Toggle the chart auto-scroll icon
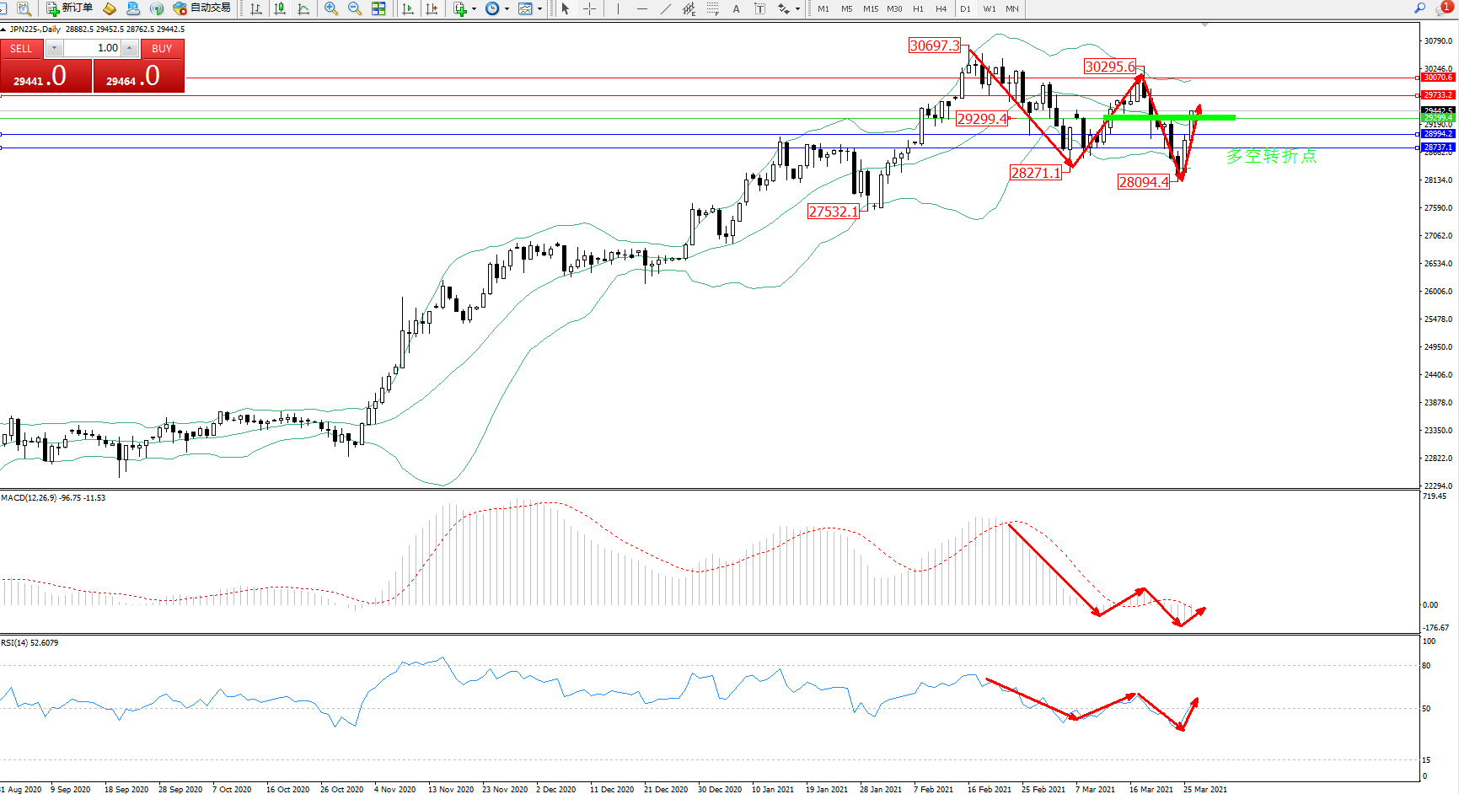 408,8
